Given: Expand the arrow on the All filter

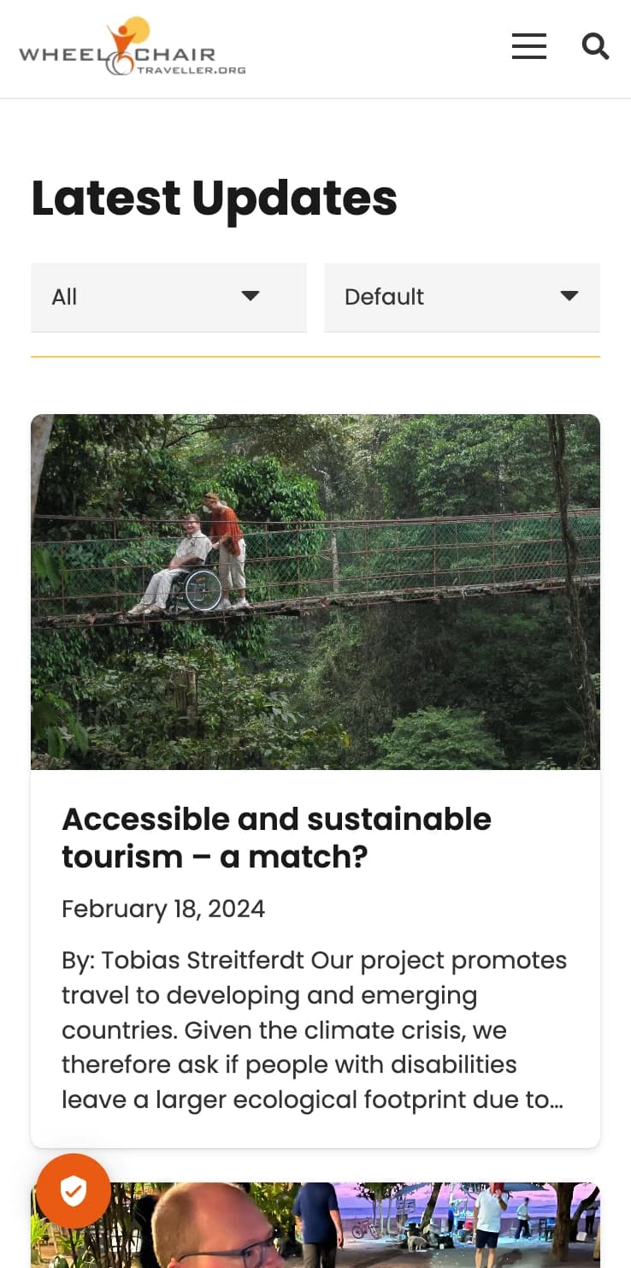Looking at the screenshot, I should tap(250, 296).
